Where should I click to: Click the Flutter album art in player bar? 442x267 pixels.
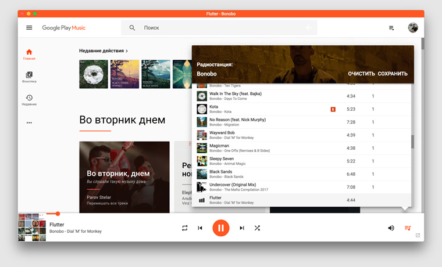(x=32, y=227)
